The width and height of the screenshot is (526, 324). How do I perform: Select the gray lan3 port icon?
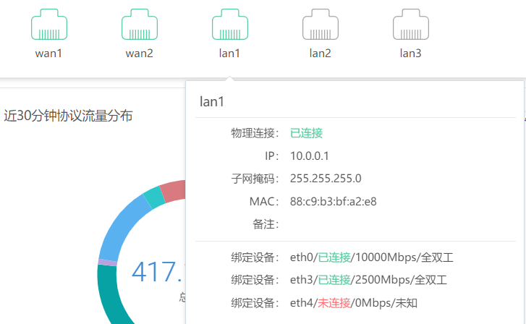coord(411,25)
